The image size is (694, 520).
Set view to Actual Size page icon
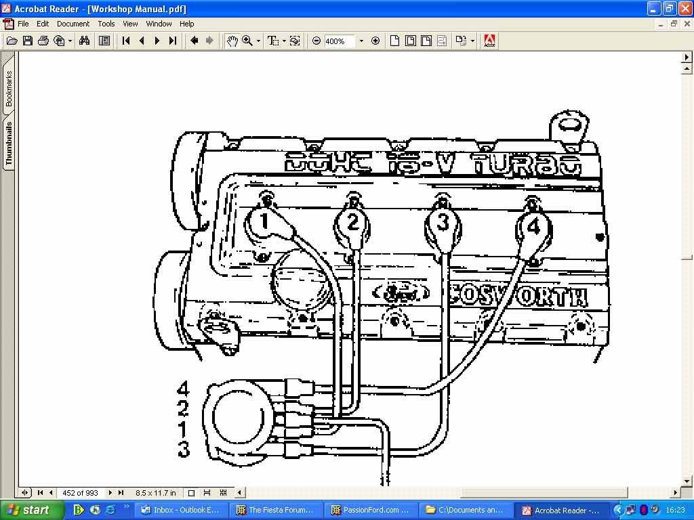tap(395, 41)
